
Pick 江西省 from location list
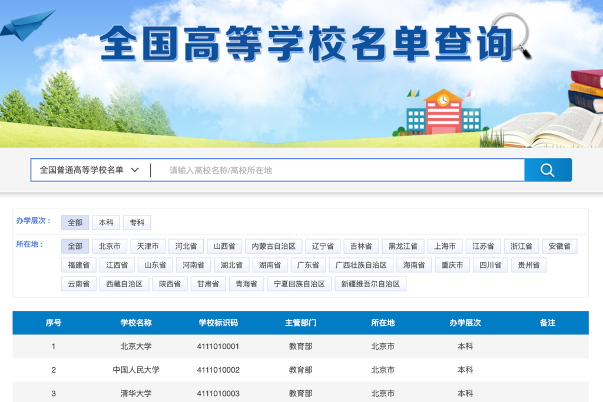click(117, 265)
